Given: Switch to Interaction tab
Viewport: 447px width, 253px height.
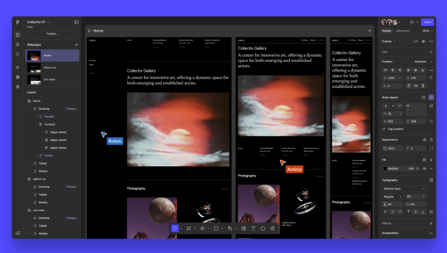Looking at the screenshot, I should [403, 31].
